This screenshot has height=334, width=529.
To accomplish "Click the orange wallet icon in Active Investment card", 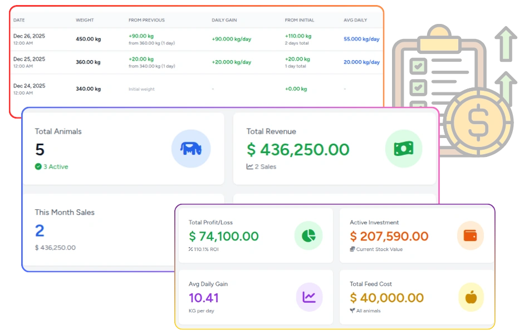I will [470, 235].
